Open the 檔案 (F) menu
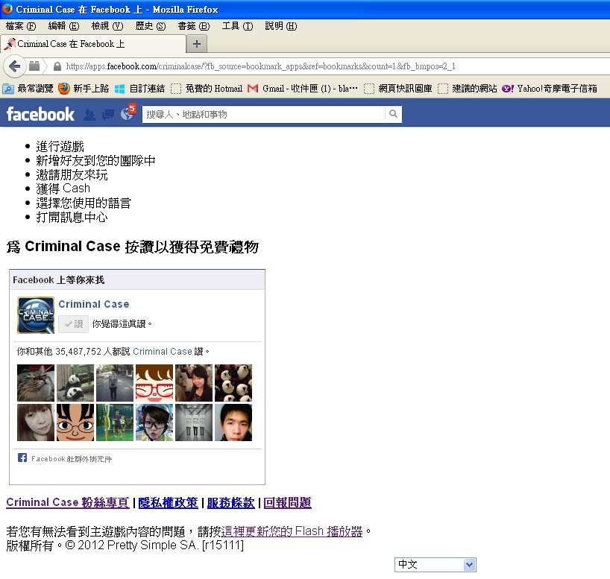 point(21,26)
